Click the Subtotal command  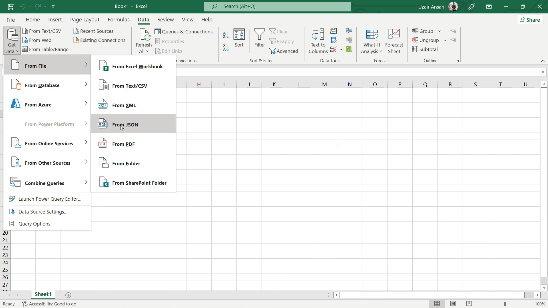(425, 49)
